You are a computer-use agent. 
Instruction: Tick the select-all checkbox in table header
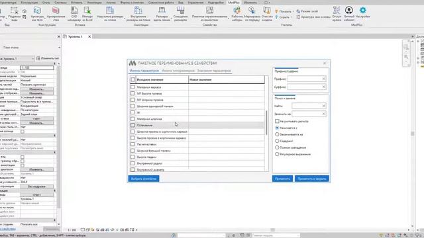point(132,79)
